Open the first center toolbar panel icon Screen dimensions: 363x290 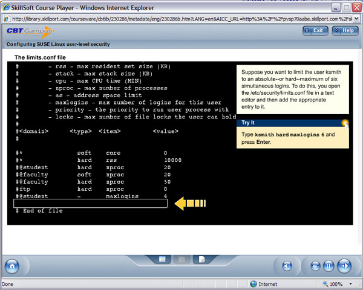(x=163, y=259)
